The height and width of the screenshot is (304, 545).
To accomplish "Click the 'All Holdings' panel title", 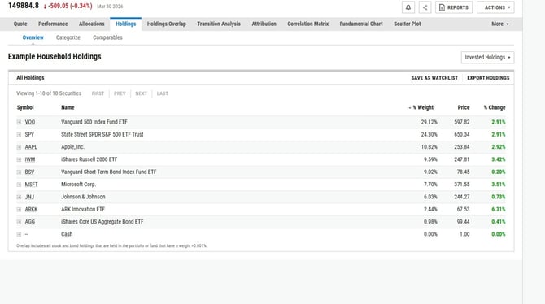I will click(30, 78).
